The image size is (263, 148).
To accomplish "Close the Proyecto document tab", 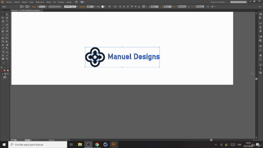I will pyautogui.click(x=42, y=10).
